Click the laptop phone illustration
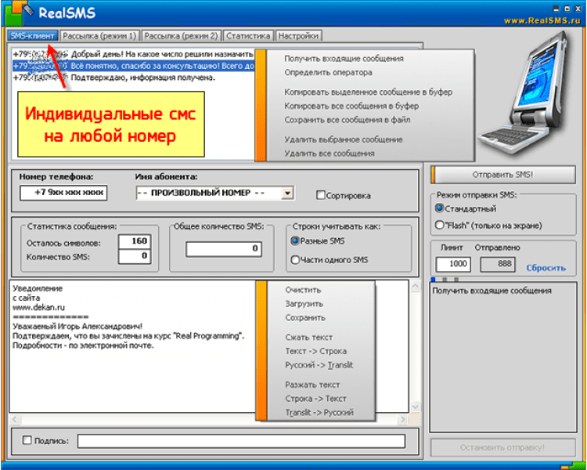The height and width of the screenshot is (470, 587). tap(527, 94)
